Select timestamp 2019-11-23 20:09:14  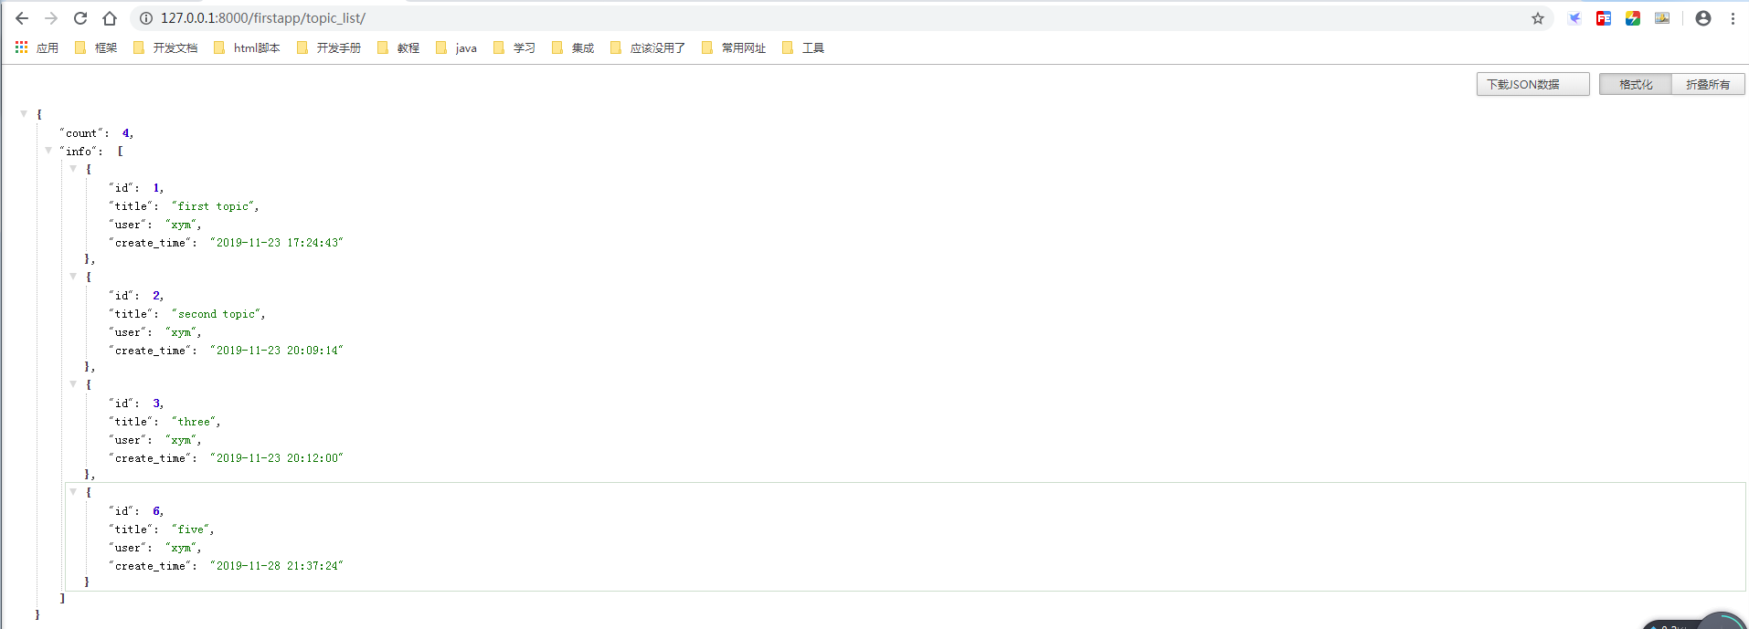(x=277, y=351)
